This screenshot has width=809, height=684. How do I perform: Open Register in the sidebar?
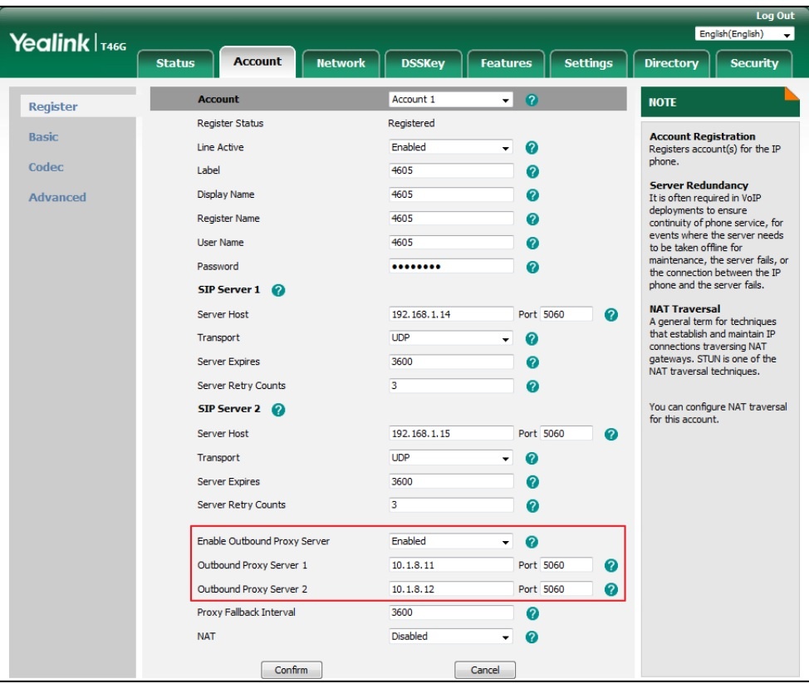tap(53, 106)
